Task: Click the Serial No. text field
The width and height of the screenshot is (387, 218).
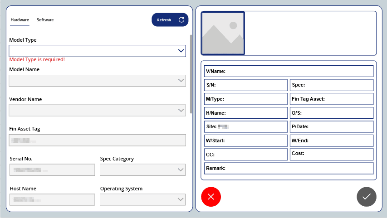Action: click(52, 170)
